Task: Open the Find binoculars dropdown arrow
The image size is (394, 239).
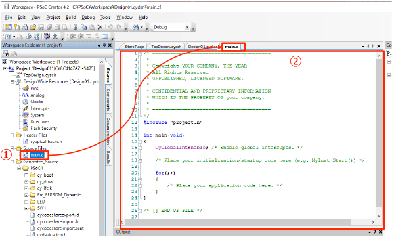Action: click(142, 27)
